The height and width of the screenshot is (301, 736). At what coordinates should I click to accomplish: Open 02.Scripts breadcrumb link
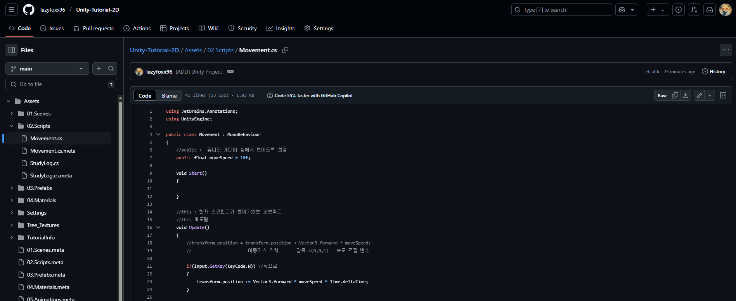point(220,50)
